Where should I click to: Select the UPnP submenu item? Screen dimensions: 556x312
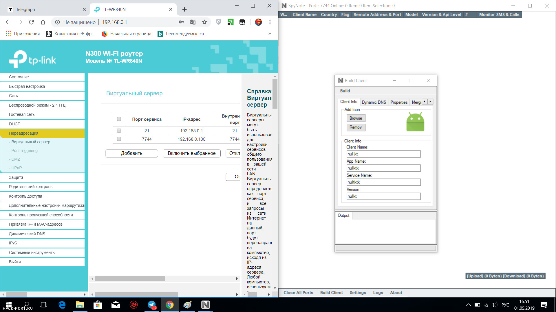coord(15,168)
